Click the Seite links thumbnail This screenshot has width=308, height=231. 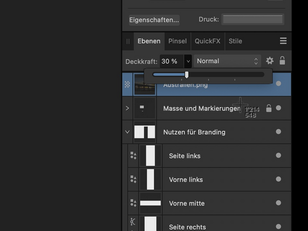(x=150, y=156)
